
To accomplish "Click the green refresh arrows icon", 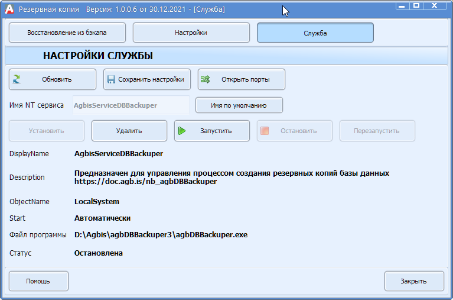I will (17, 79).
